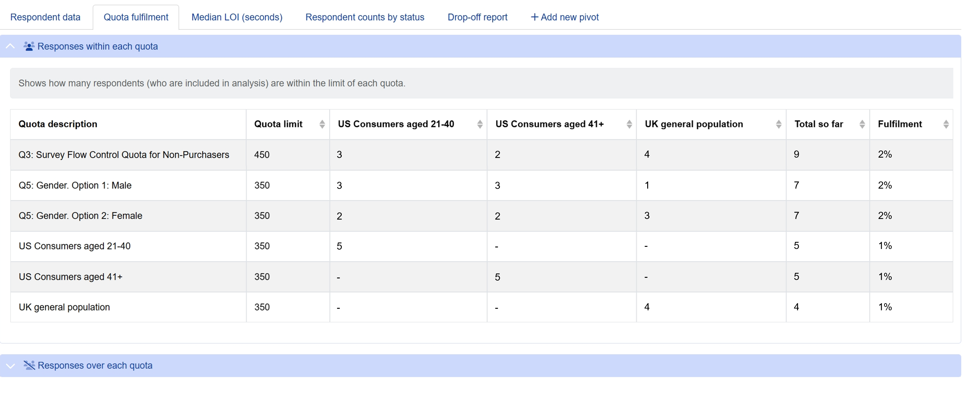Screen dimensions: 966x393
Task: Select the Q5 Gender Option 1 Male row
Action: pos(75,185)
